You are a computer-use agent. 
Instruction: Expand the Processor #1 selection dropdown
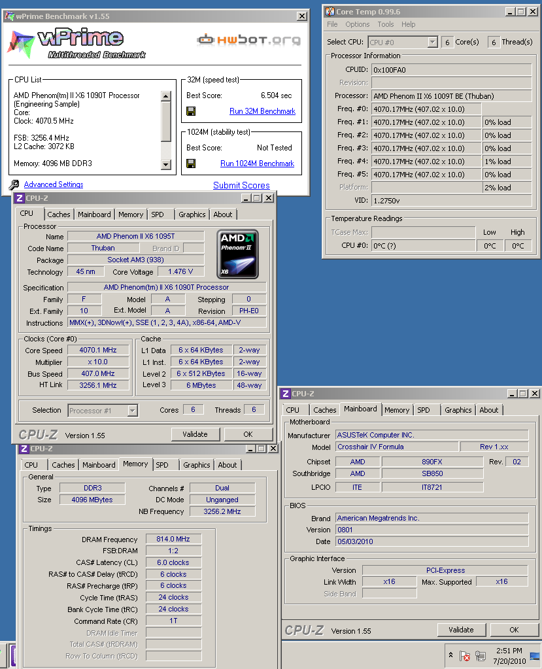(x=132, y=411)
